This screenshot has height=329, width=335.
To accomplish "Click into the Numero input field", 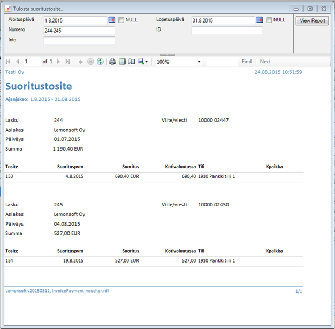I will [x=79, y=31].
